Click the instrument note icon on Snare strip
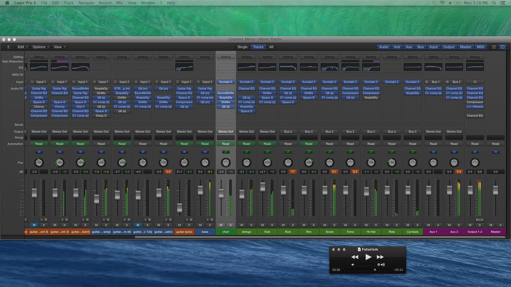The image size is (511, 287). tap(329, 152)
